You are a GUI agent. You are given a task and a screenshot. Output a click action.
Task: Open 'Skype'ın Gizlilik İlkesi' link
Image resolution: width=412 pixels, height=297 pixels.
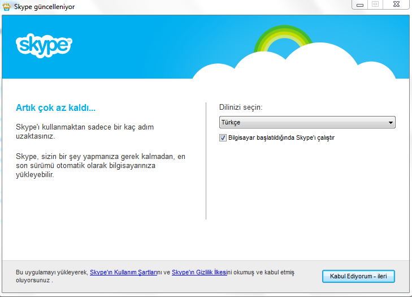200,272
